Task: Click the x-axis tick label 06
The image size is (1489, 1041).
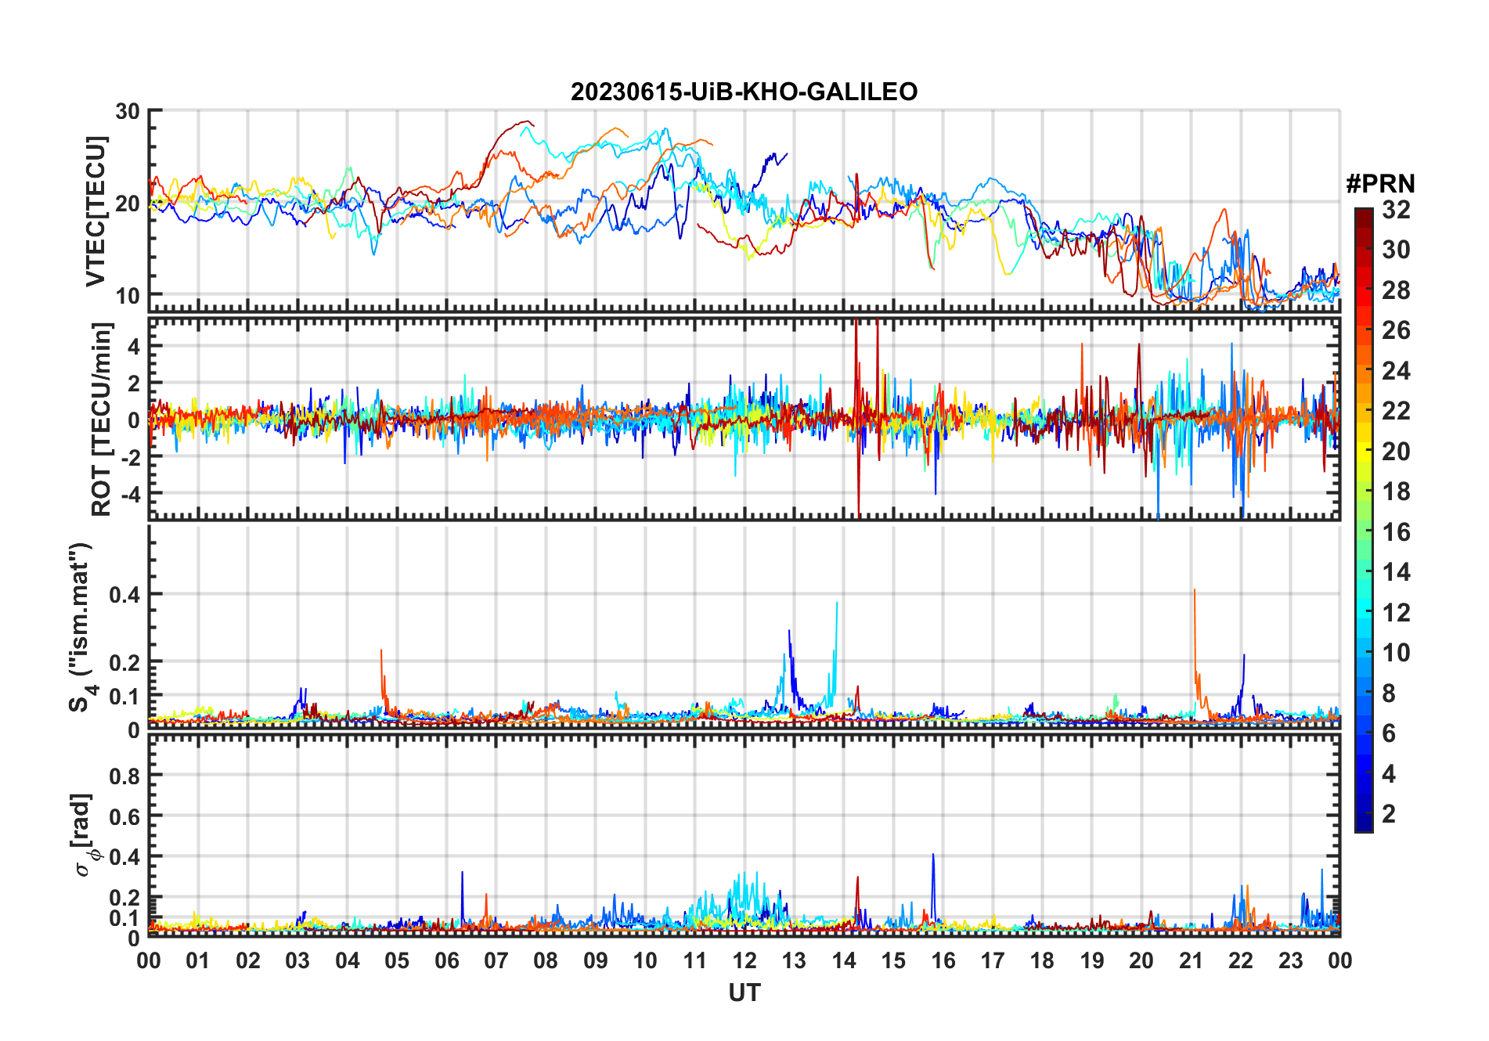Action: click(446, 960)
